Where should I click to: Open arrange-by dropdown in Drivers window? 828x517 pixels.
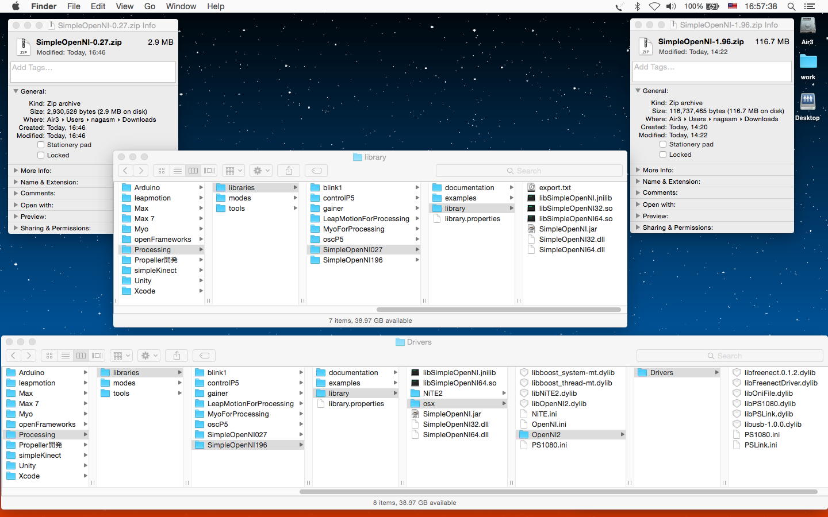click(121, 356)
